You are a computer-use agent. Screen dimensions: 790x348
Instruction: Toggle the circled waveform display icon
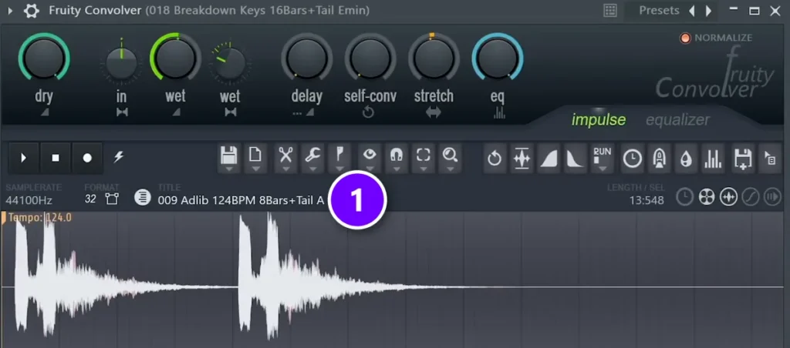point(728,197)
